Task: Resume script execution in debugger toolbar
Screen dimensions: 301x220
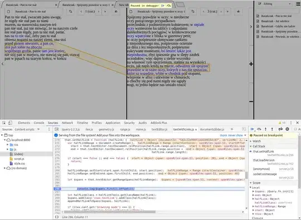Action: coord(253,129)
